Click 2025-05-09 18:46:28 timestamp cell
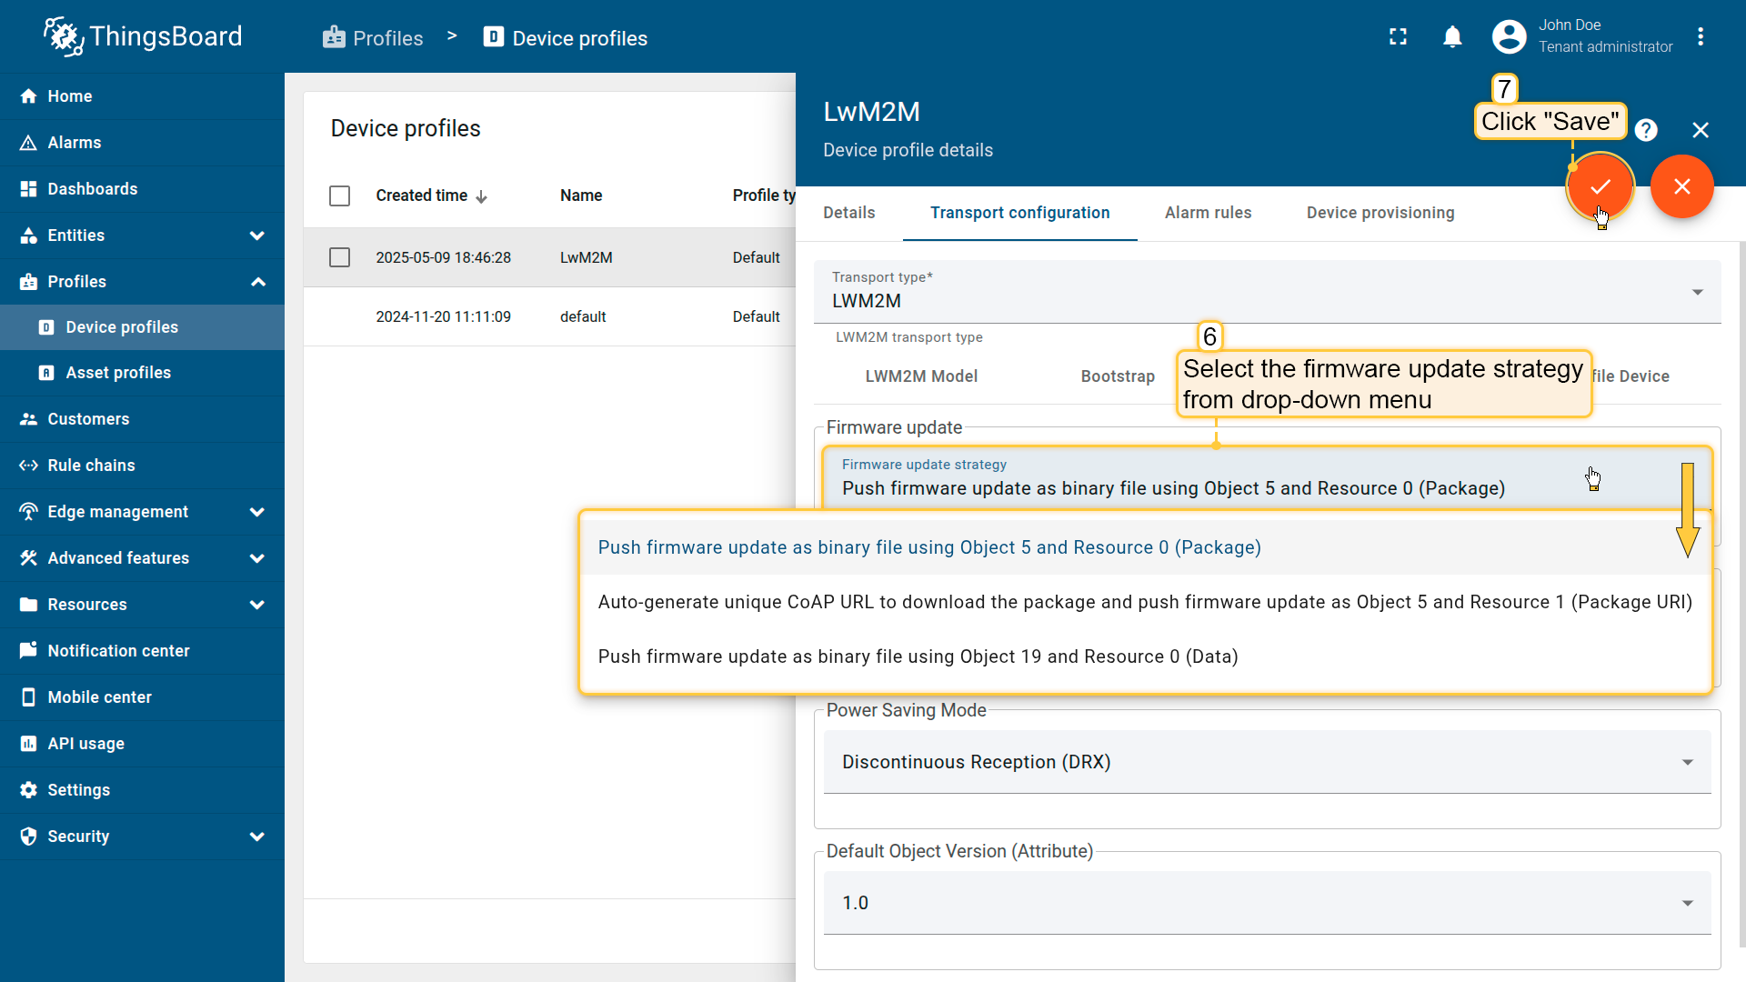The image size is (1746, 982). pos(444,257)
